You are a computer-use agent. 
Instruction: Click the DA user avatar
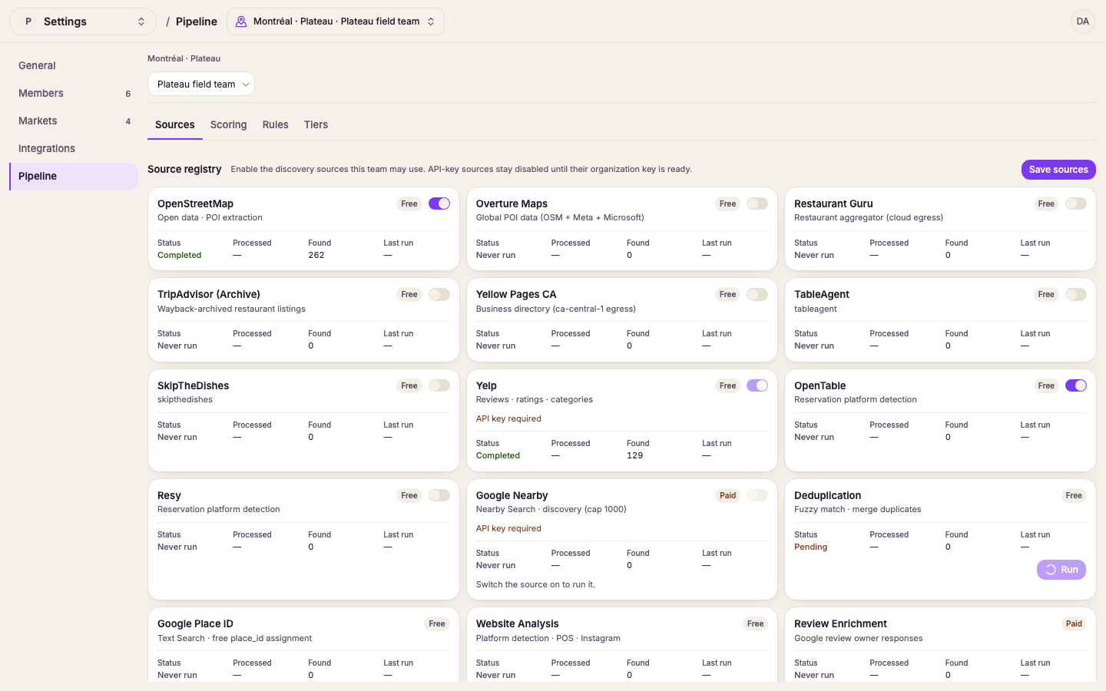[1082, 21]
